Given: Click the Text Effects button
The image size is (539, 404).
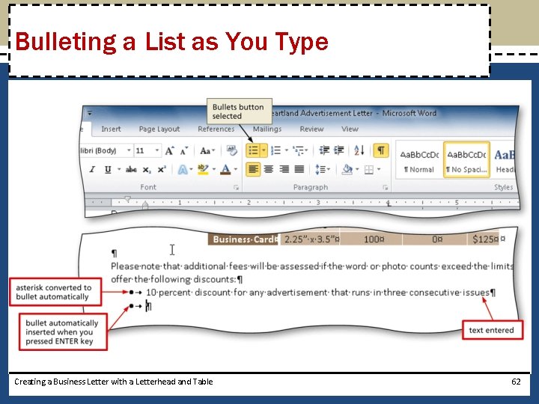Looking at the screenshot, I should tap(183, 169).
